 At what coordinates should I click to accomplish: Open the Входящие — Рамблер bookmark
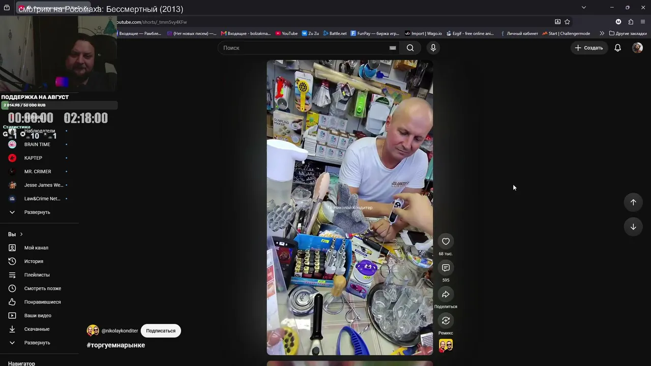[140, 34]
